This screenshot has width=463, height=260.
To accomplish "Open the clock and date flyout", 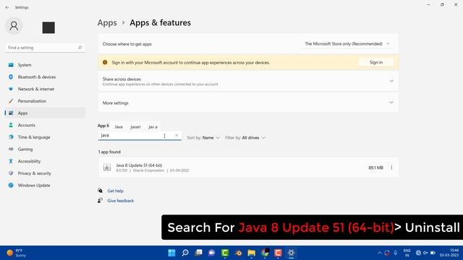I will click(x=449, y=253).
